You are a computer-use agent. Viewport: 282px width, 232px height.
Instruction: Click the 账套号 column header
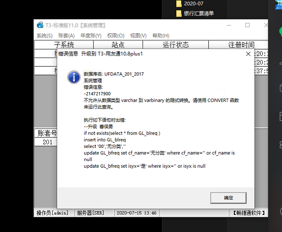pos(46,133)
